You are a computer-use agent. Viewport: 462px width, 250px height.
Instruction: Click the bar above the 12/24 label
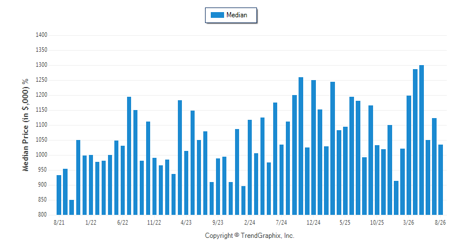314,147
